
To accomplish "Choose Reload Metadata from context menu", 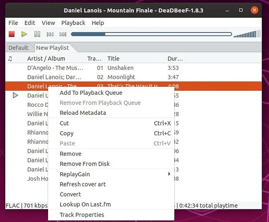I will tap(83, 113).
